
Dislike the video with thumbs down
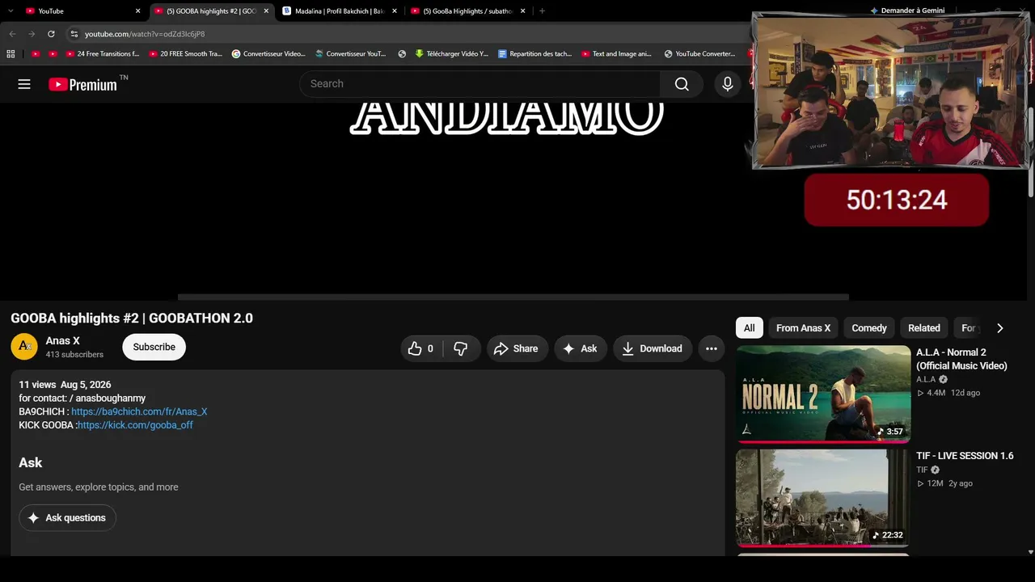coord(461,348)
